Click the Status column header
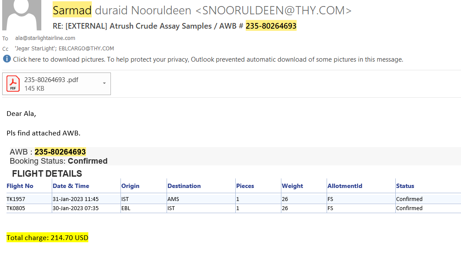Viewport: 461px width, 257px height. tap(405, 186)
